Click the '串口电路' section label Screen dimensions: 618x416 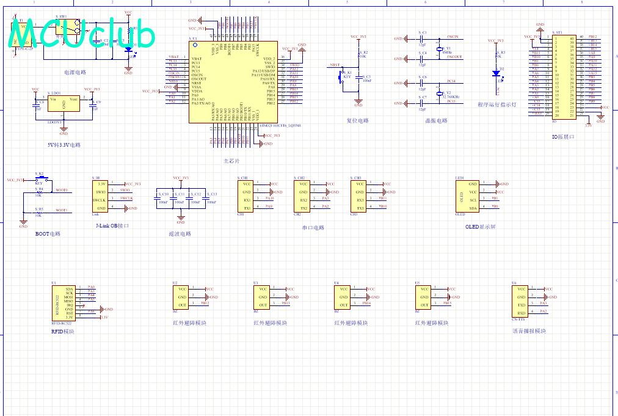pos(313,227)
